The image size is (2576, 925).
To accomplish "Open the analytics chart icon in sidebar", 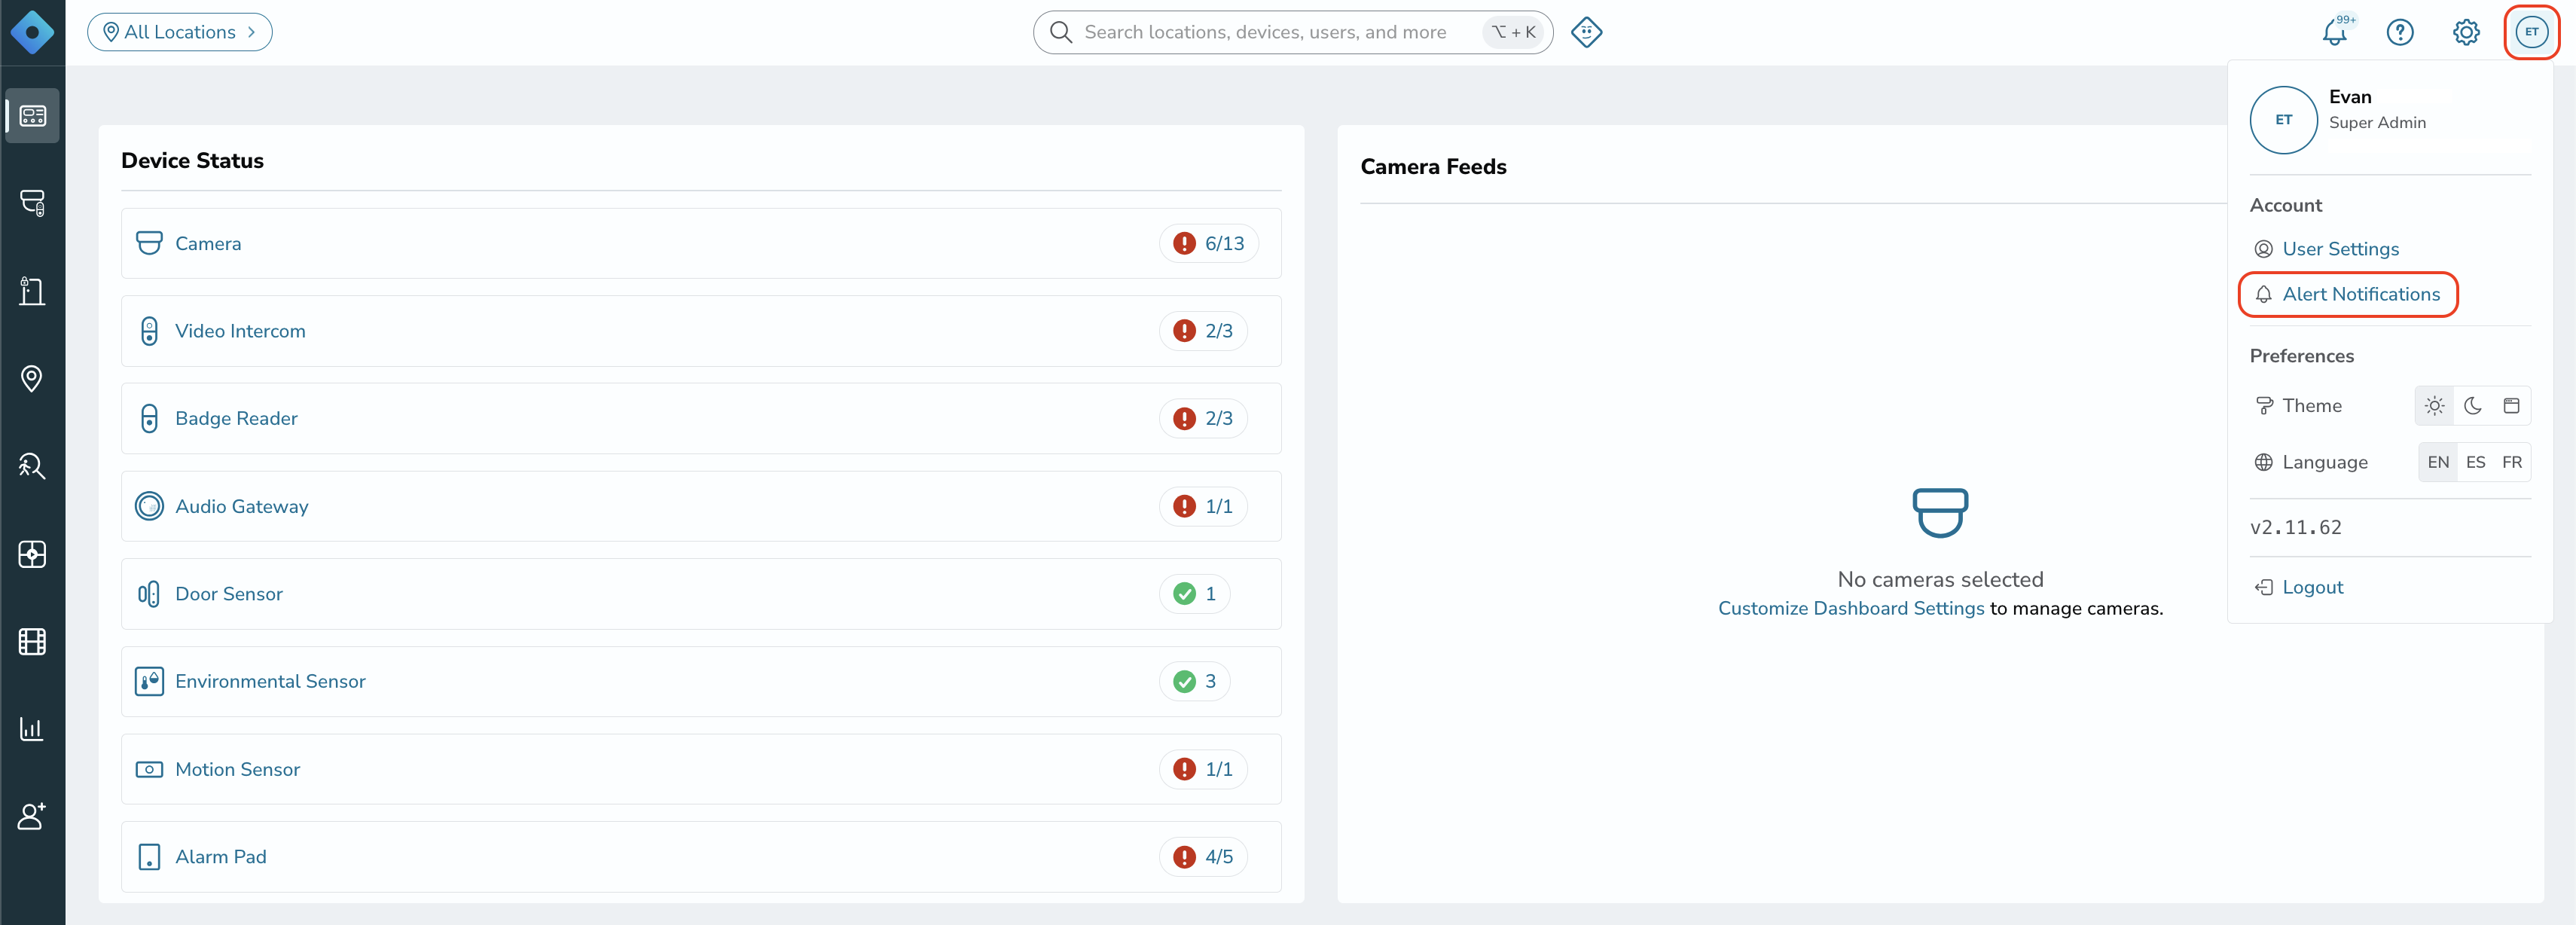I will (x=32, y=729).
